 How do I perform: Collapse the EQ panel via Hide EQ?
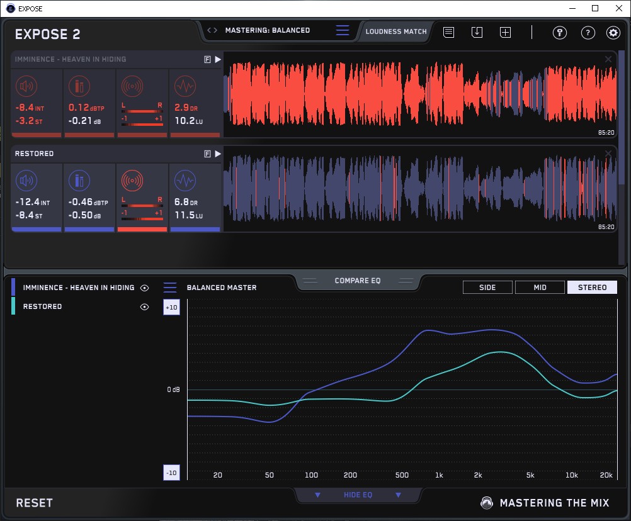click(358, 495)
